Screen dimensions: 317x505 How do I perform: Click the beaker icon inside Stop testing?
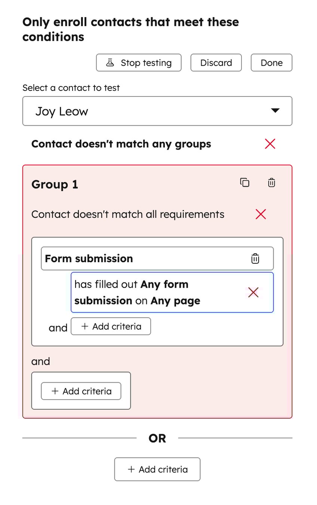pos(110,62)
